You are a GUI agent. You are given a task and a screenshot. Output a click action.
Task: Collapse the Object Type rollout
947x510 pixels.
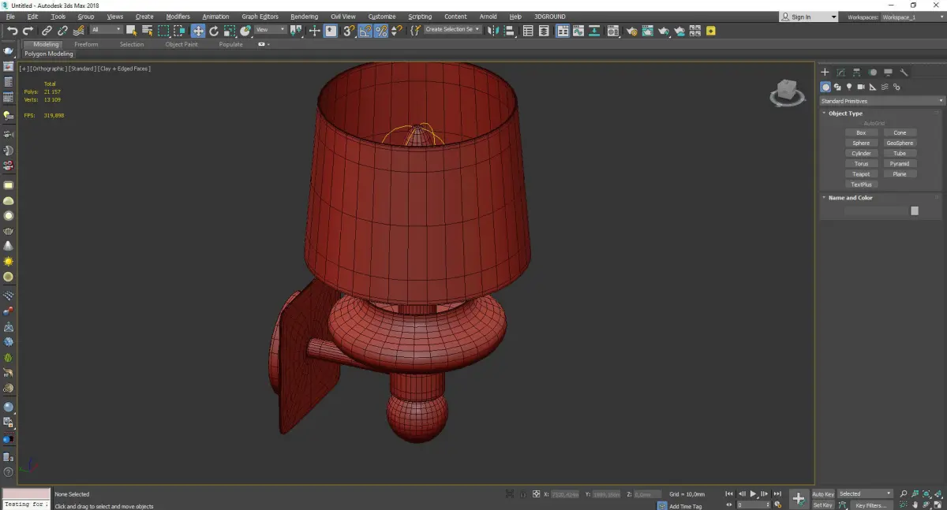point(845,114)
